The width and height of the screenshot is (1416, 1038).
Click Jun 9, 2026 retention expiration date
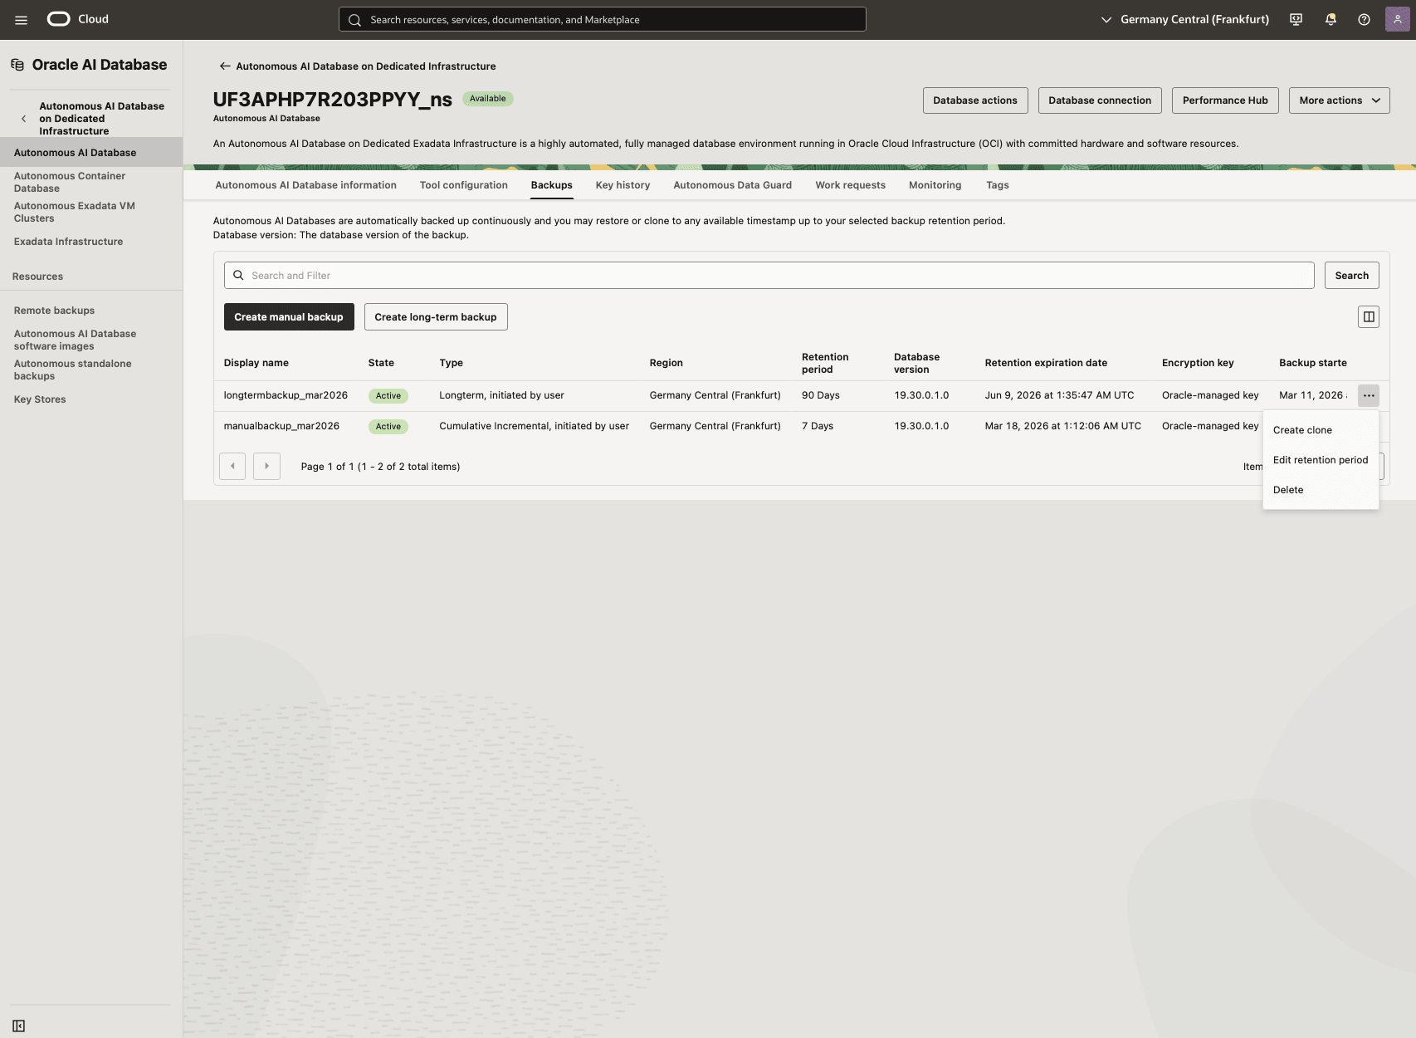click(1059, 395)
